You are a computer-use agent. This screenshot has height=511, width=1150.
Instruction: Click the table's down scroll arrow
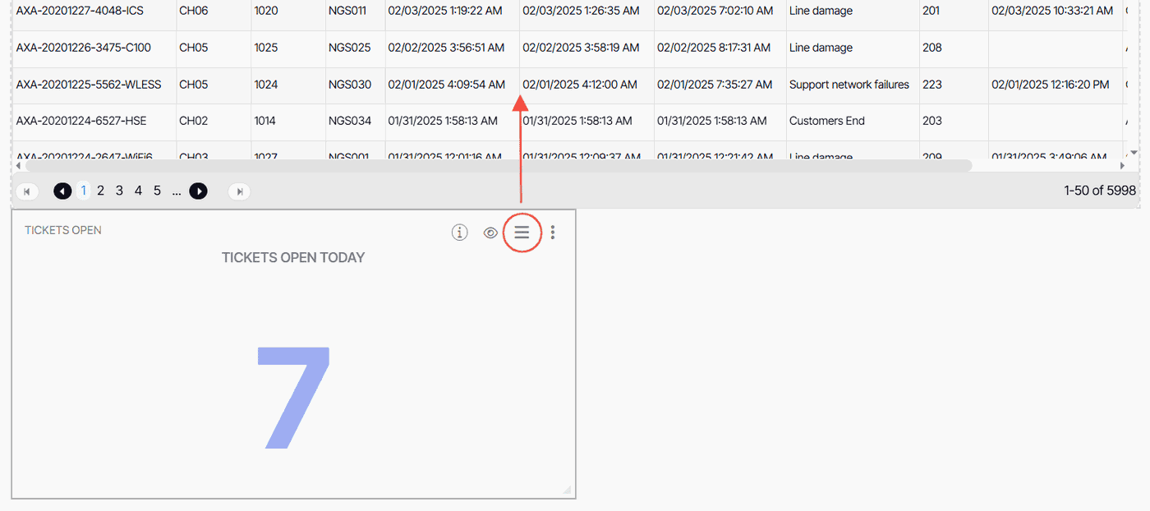coord(1134,152)
